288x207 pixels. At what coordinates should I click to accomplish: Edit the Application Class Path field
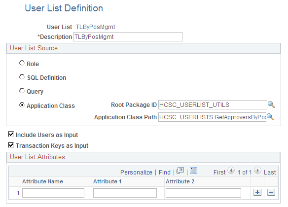tap(212, 117)
